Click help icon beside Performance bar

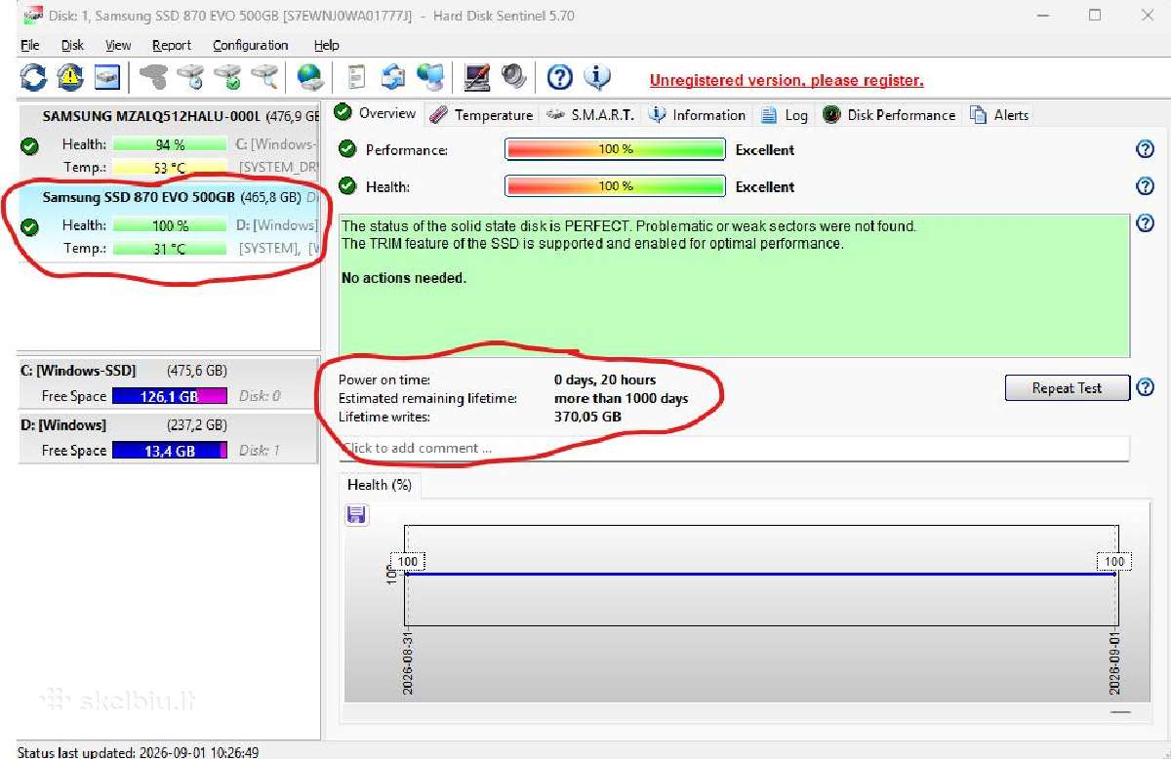(1146, 149)
